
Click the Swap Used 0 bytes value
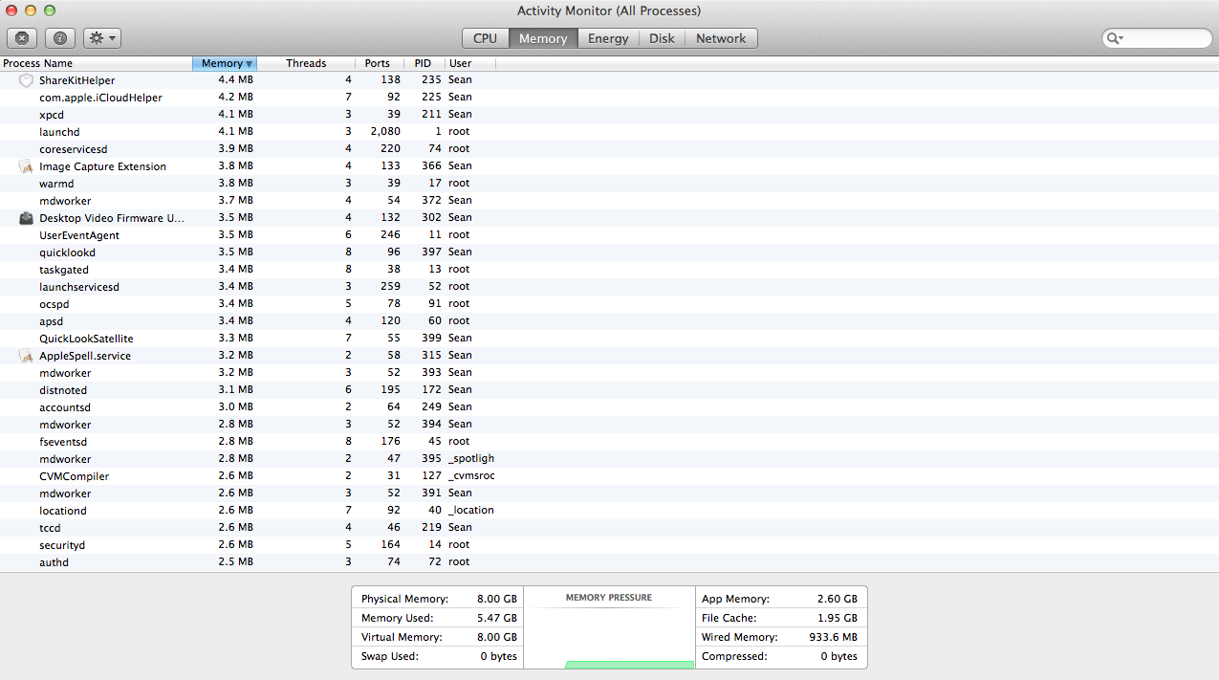[x=497, y=656]
